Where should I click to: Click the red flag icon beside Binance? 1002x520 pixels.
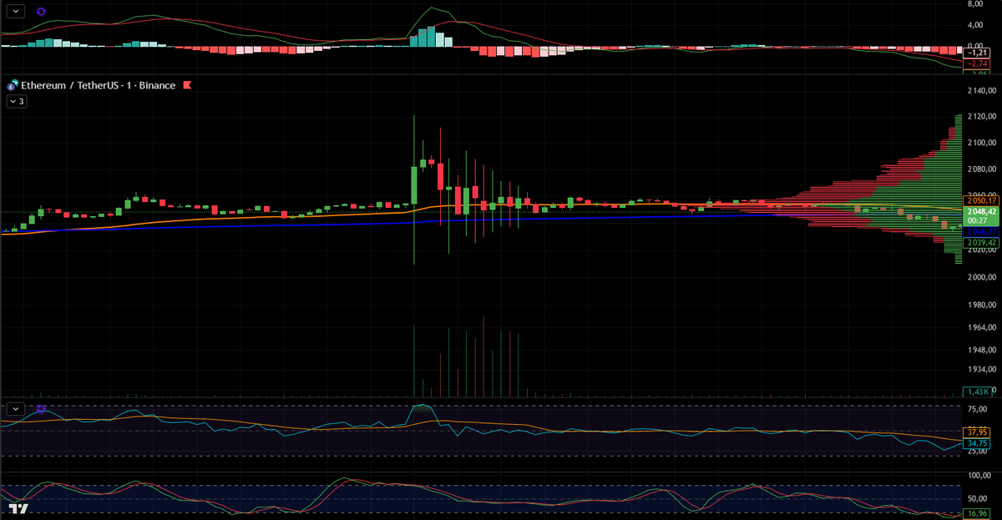click(x=187, y=85)
